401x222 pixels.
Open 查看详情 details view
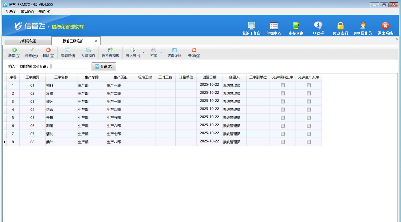click(68, 52)
